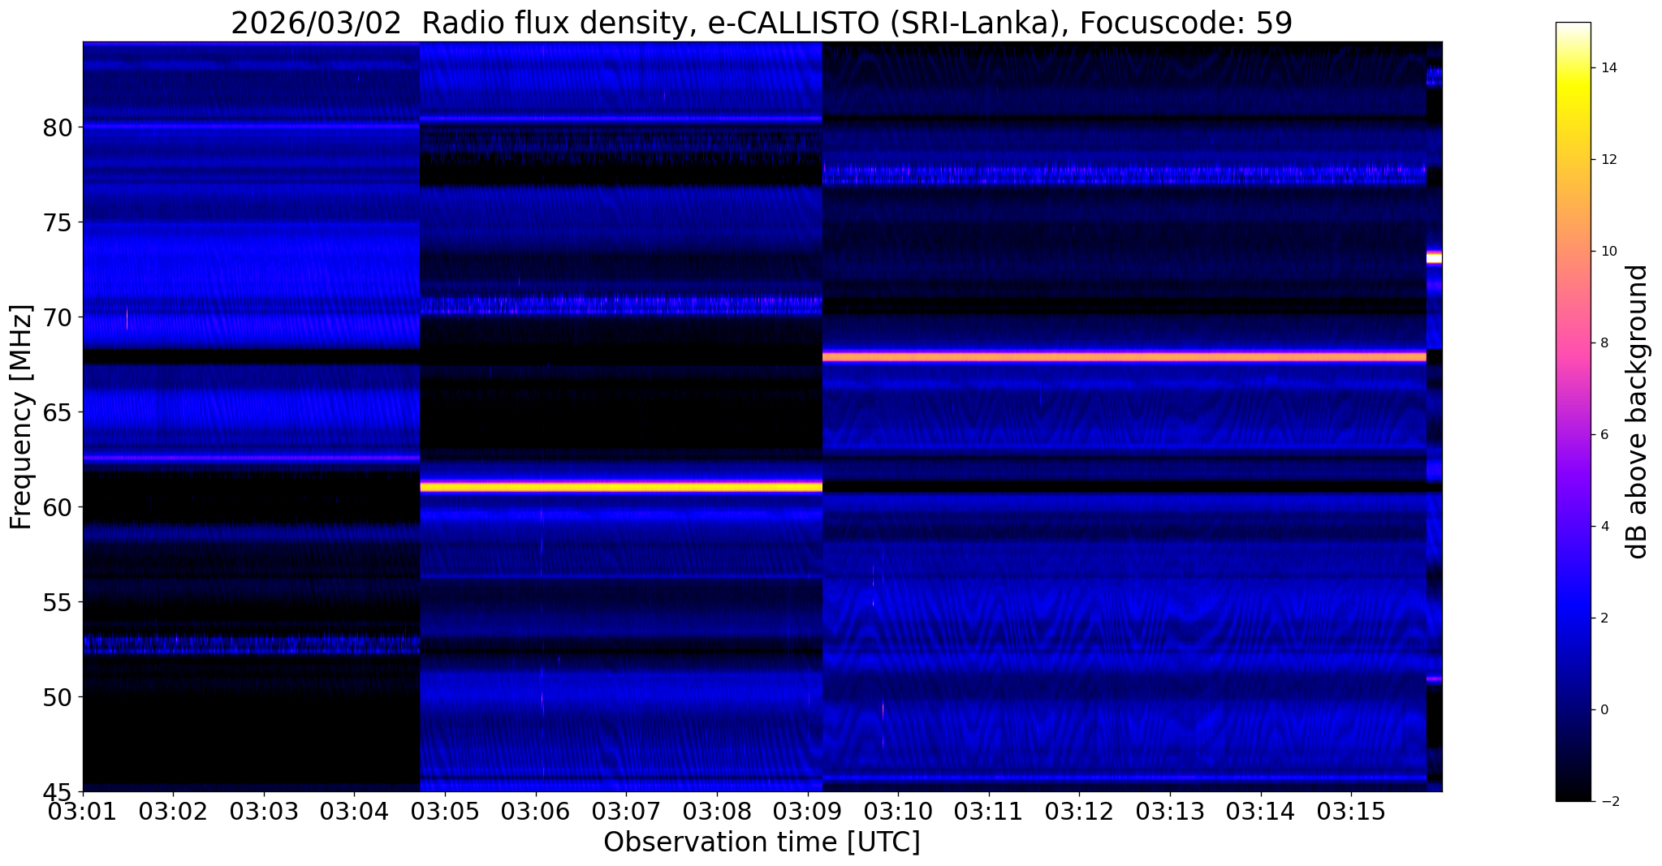Click the 55 MHz frequency tick label
The width and height of the screenshot is (1662, 866).
coord(57,602)
